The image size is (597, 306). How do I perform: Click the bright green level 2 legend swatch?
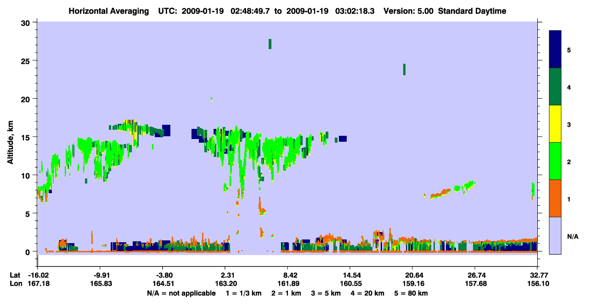click(555, 161)
